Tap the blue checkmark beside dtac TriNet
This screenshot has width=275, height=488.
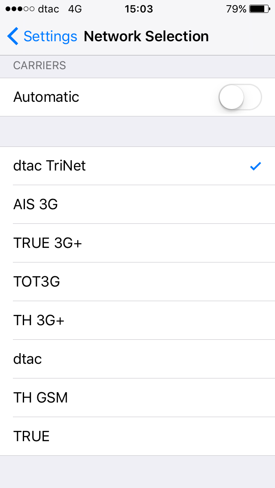(x=256, y=166)
